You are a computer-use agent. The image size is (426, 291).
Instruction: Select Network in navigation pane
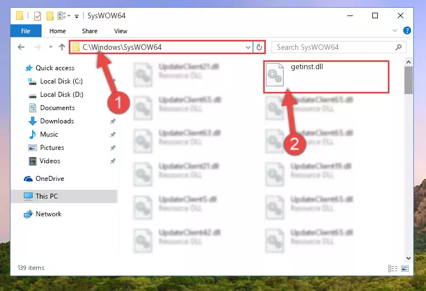(48, 214)
